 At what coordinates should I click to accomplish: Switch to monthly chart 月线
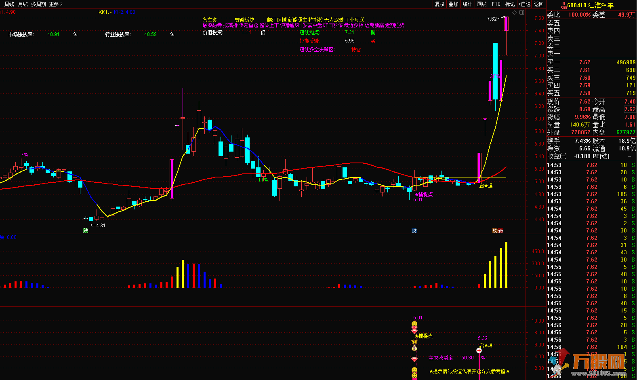pos(23,4)
